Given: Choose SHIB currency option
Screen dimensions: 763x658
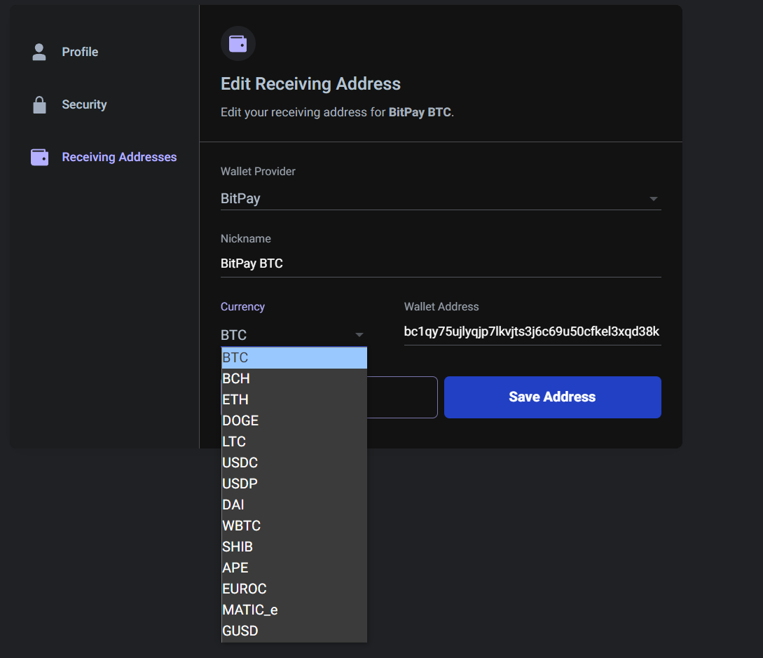Looking at the screenshot, I should tap(294, 547).
